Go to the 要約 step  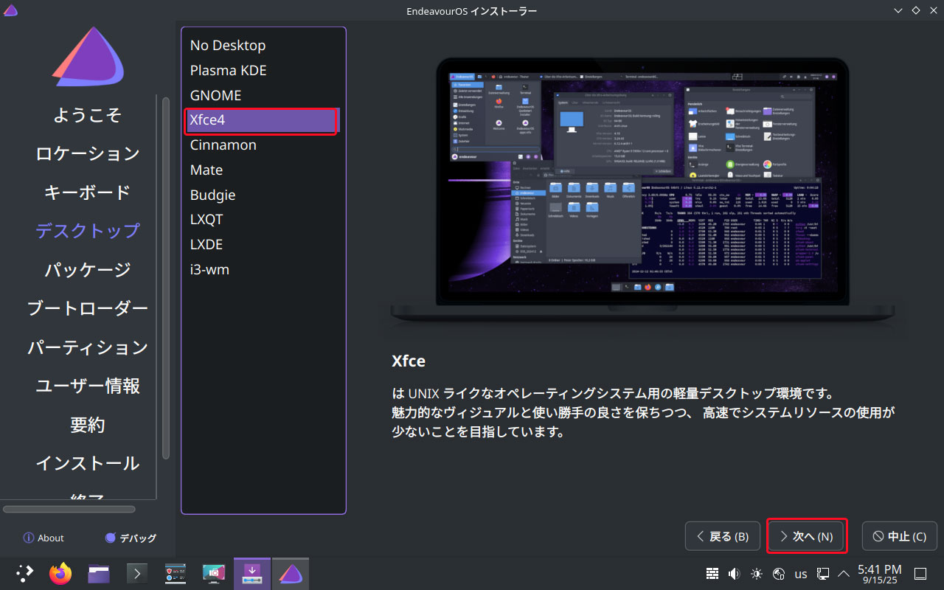point(87,425)
